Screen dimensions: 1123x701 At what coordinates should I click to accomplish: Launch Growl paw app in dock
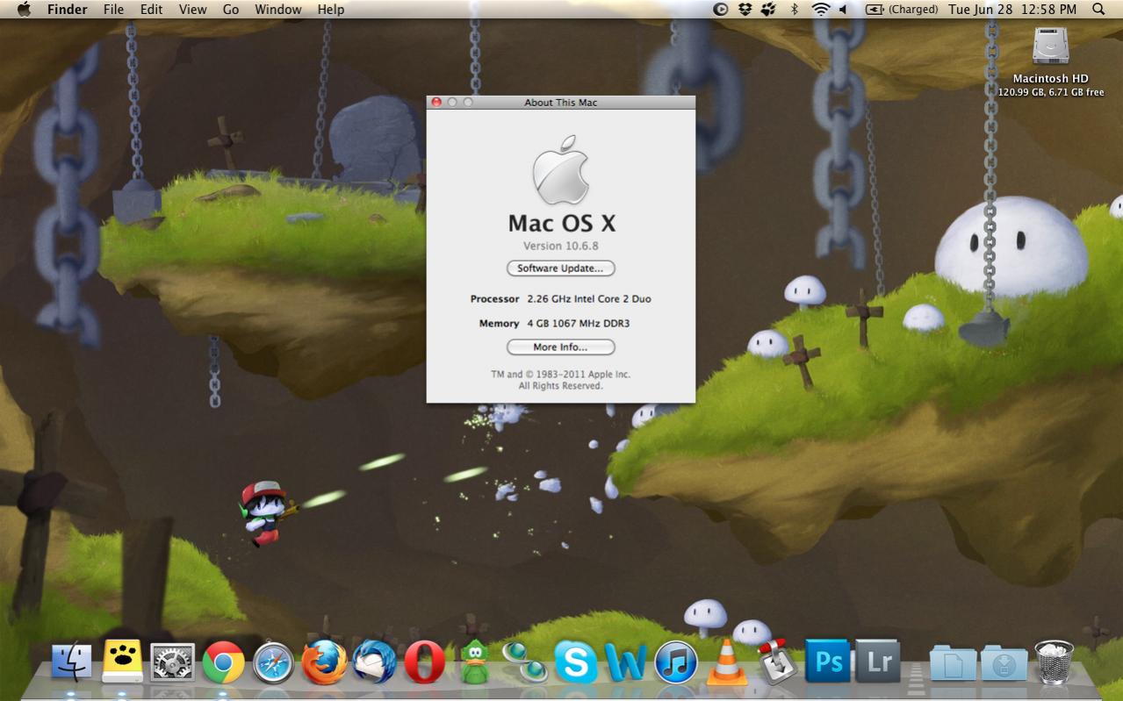pyautogui.click(x=122, y=662)
